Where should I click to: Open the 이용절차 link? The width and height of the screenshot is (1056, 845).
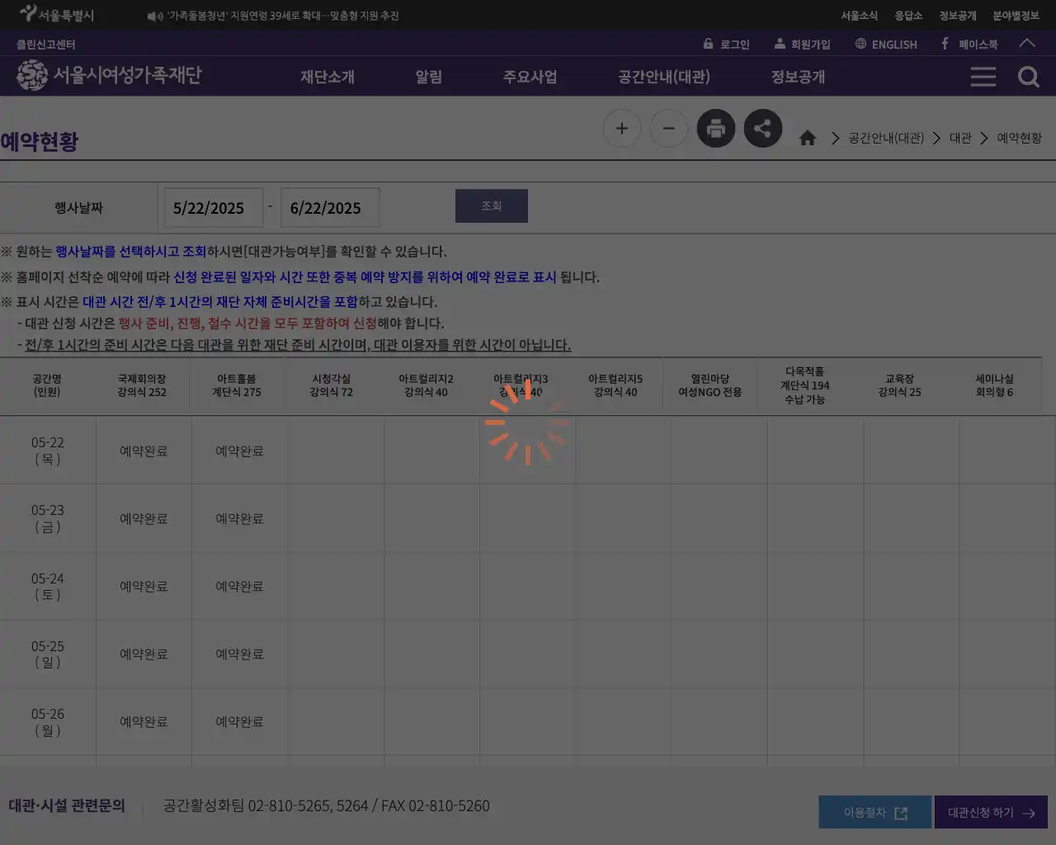(874, 812)
